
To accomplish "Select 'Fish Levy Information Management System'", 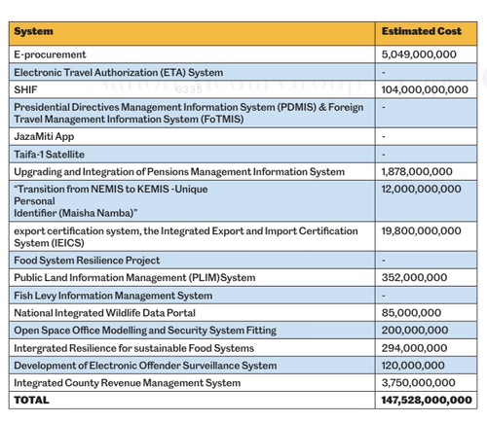I will [113, 296].
